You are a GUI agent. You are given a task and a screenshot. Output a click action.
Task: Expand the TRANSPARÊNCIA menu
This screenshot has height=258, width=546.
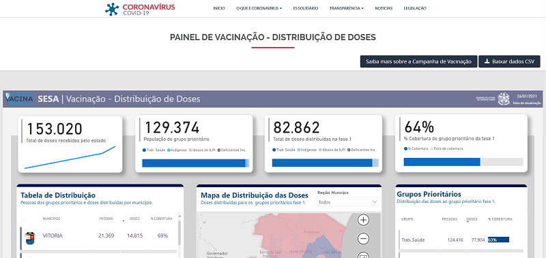coord(347,8)
